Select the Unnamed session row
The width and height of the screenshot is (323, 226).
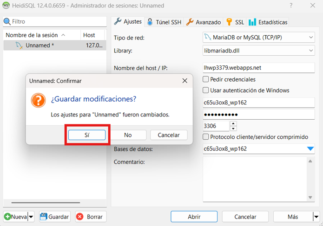[x=55, y=45]
